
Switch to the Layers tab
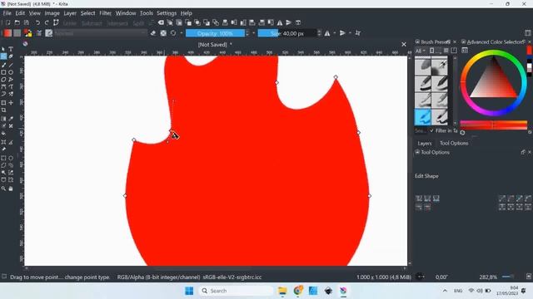click(425, 144)
